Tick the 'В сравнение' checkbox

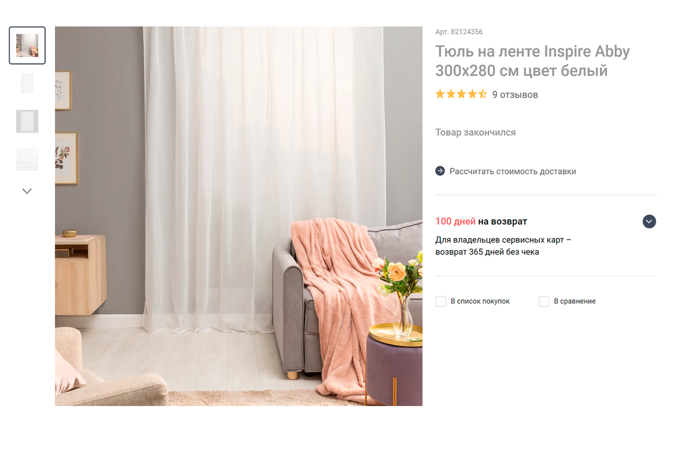click(544, 301)
